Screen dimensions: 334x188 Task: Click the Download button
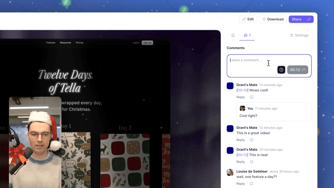click(x=273, y=19)
